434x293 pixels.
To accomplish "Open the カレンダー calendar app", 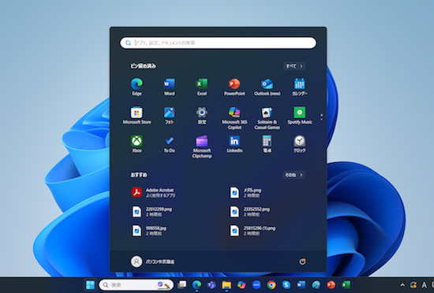I will (300, 87).
